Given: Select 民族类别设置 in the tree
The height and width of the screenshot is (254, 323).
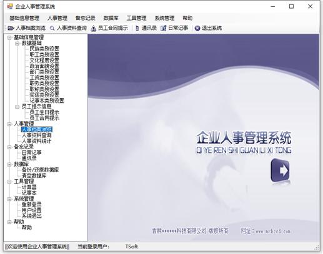Looking at the screenshot, I should pos(44,49).
